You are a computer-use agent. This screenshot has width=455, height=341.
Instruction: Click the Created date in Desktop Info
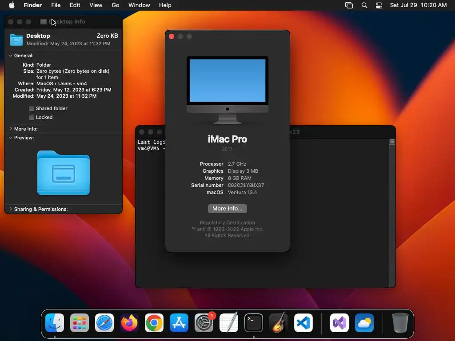pos(74,90)
